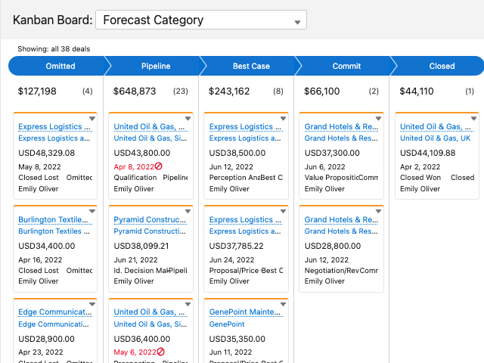
Task: Open United Oil & Gas, Si... account above USD43,800.00
Action: click(150, 138)
